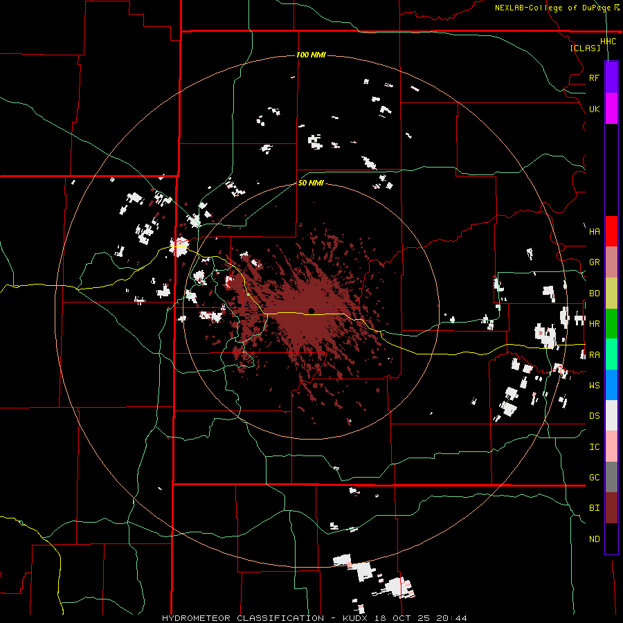This screenshot has width=623, height=623.
Task: Click the HR green legend swatch
Action: tap(611, 324)
